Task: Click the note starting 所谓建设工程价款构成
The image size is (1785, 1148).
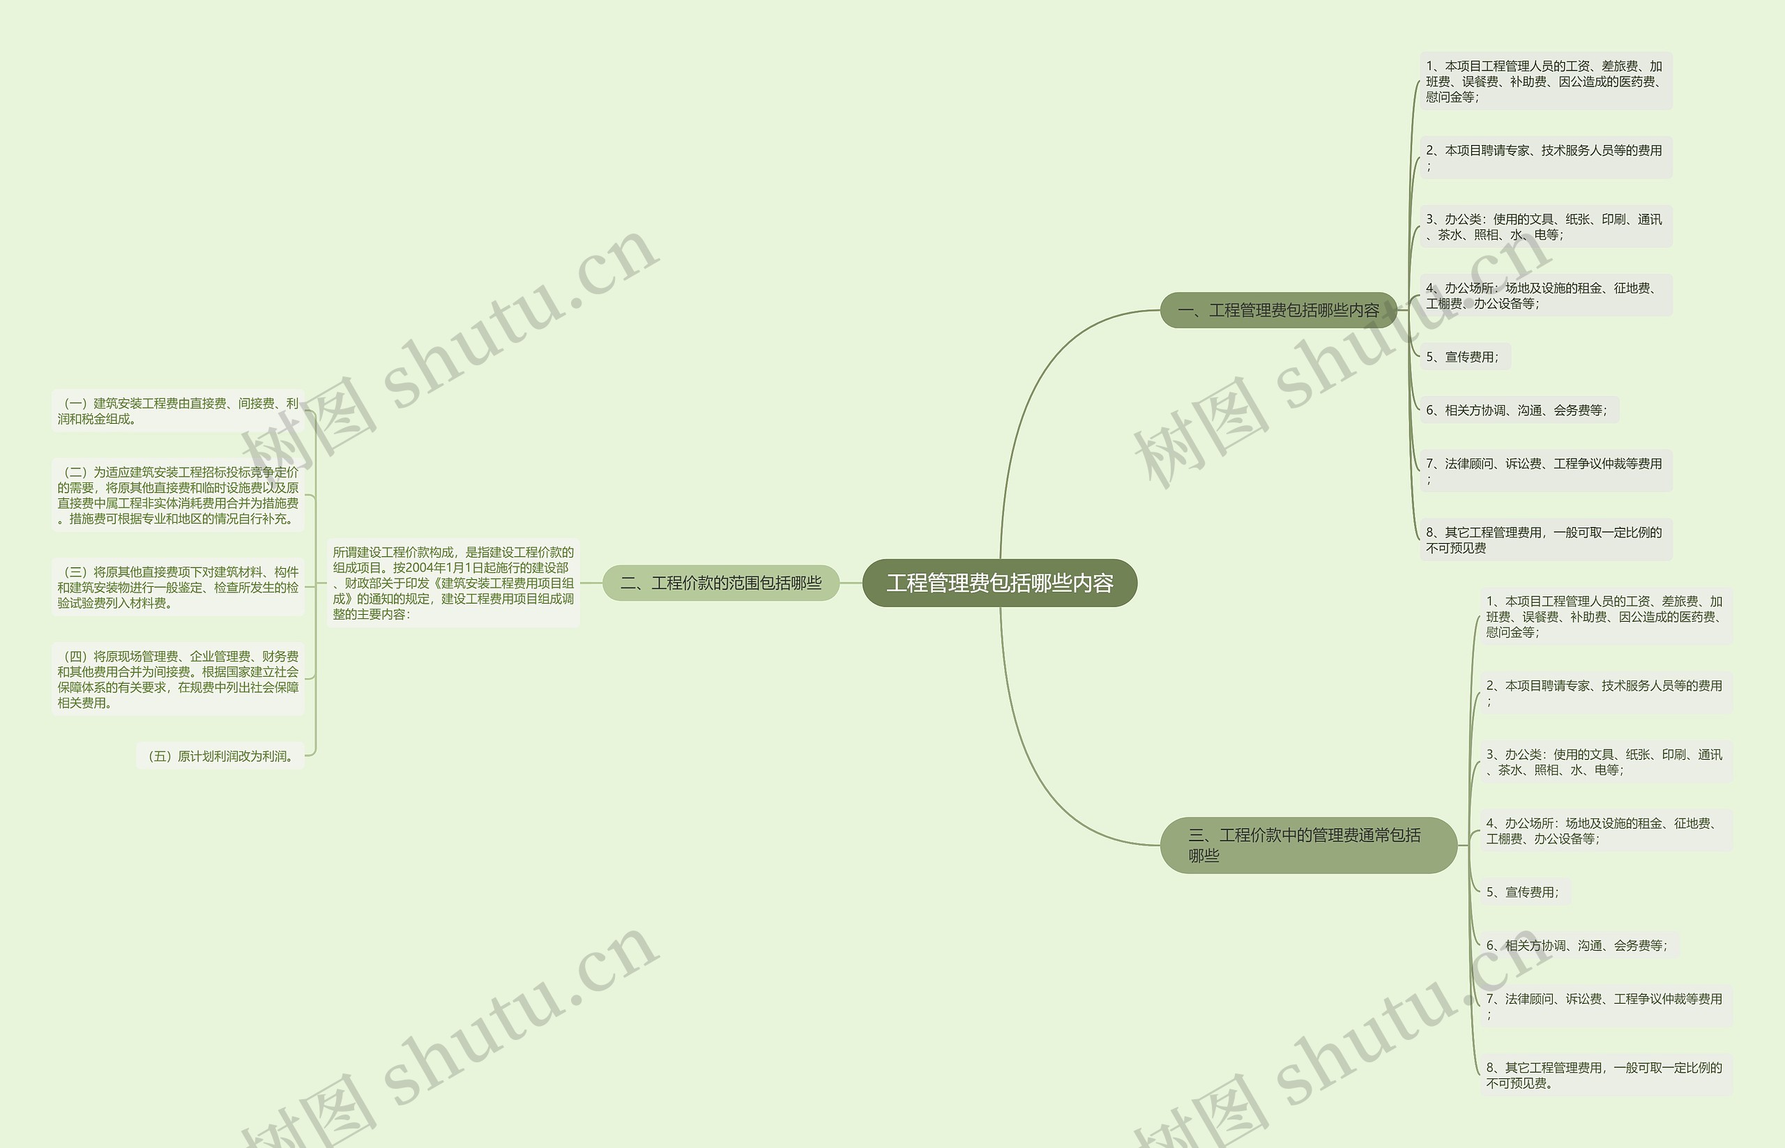Action: point(453,583)
